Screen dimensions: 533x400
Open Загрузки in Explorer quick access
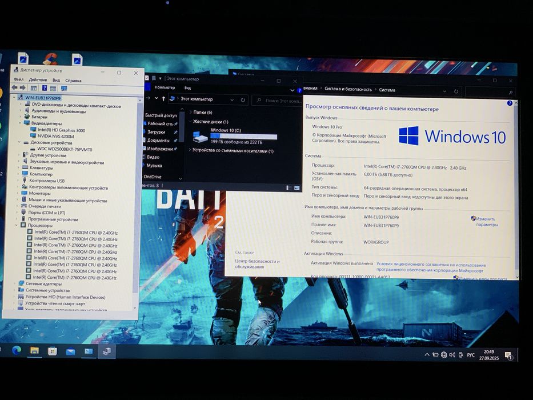156,131
